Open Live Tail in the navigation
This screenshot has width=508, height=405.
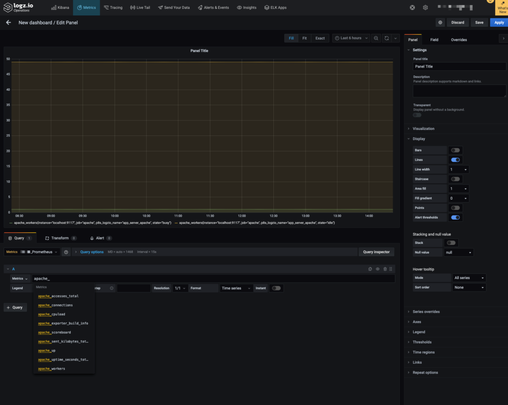coord(140,7)
